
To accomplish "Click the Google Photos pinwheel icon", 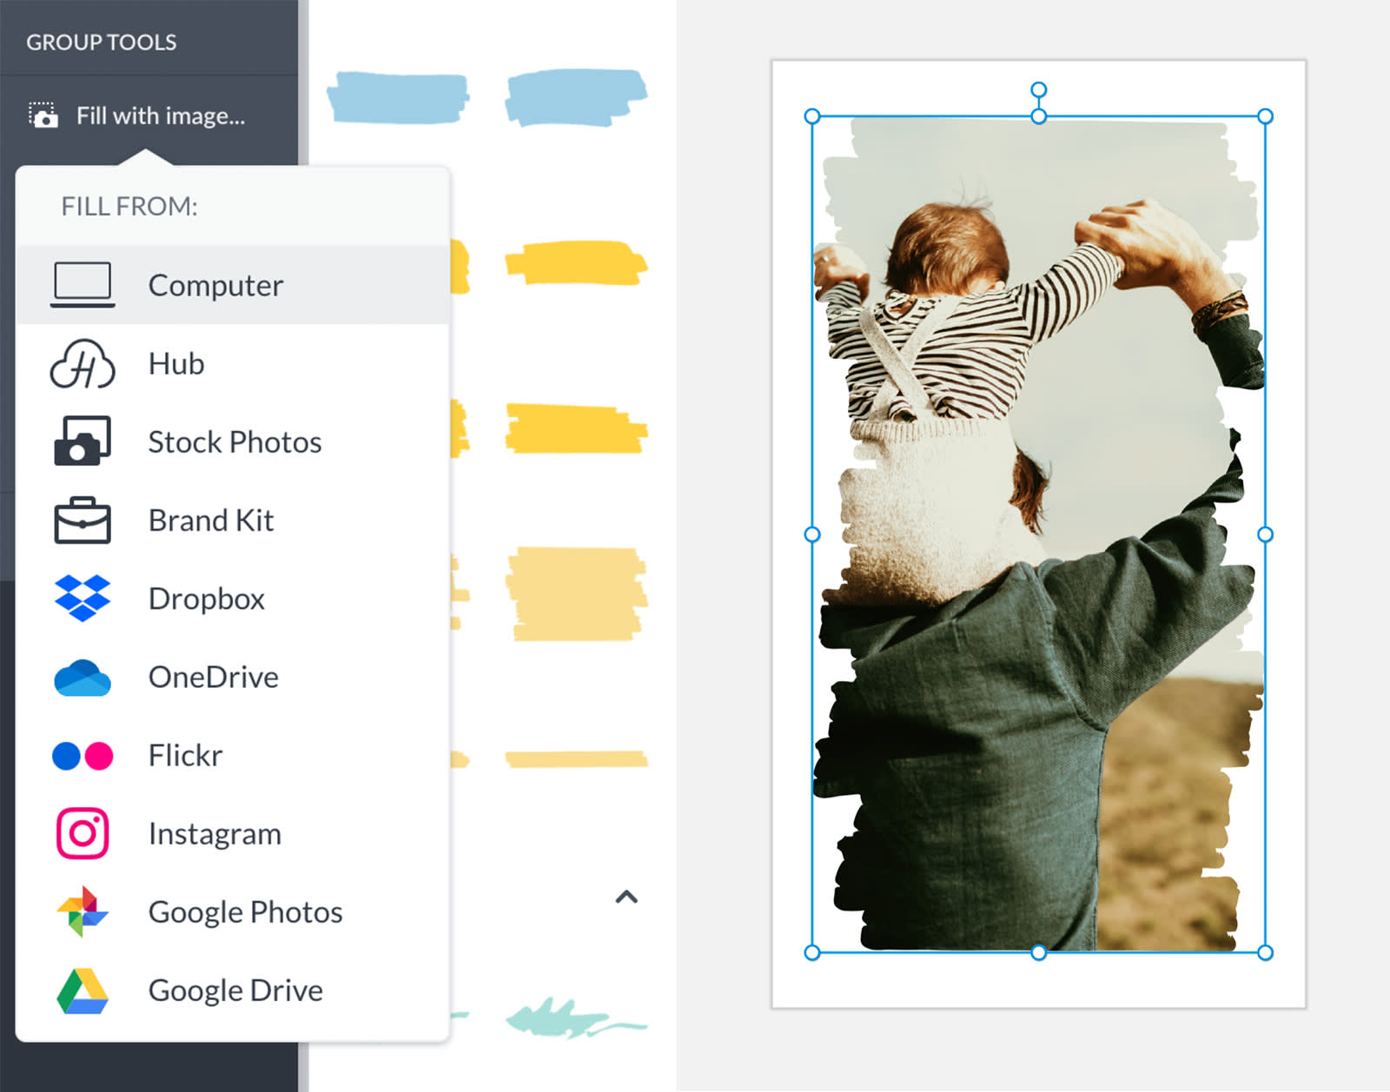I will click(x=83, y=912).
